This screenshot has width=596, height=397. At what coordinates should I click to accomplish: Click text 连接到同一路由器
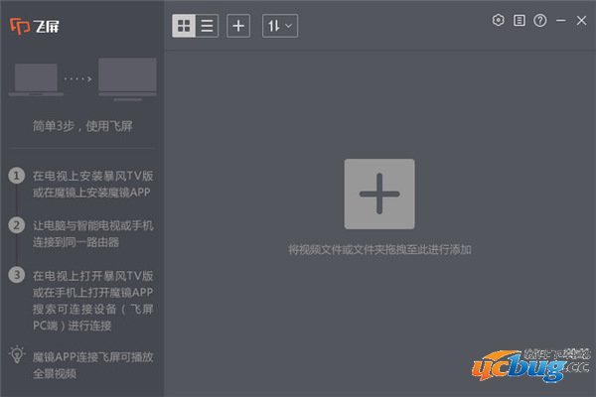(75, 242)
